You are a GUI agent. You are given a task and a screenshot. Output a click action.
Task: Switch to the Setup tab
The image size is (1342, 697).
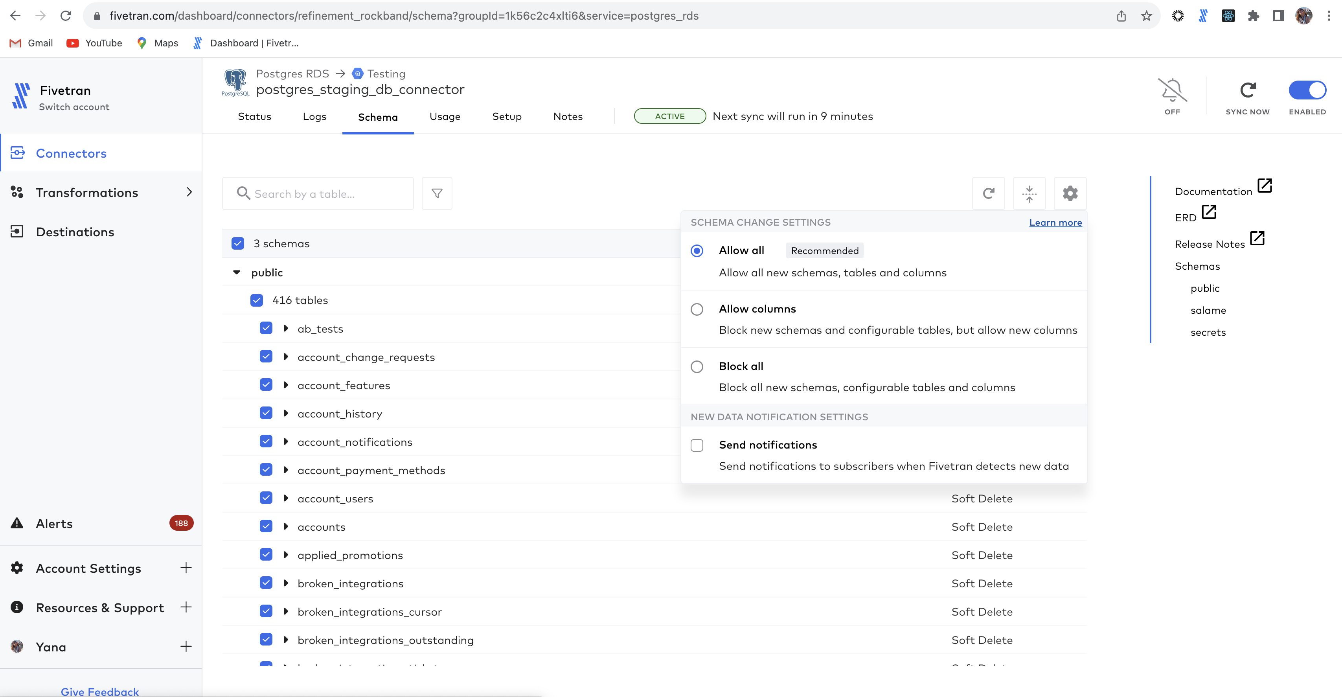pos(506,116)
